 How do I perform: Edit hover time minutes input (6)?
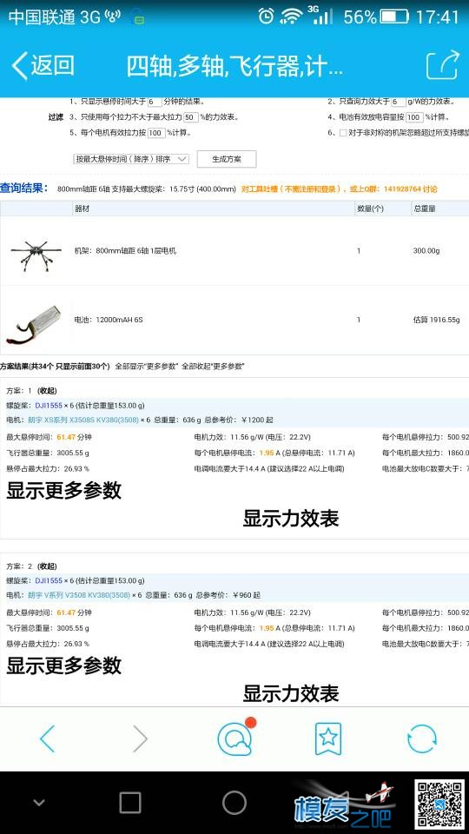click(155, 102)
